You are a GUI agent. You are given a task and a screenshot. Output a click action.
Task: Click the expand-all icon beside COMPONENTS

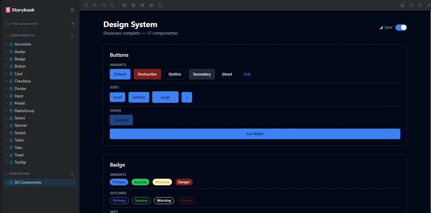click(72, 36)
